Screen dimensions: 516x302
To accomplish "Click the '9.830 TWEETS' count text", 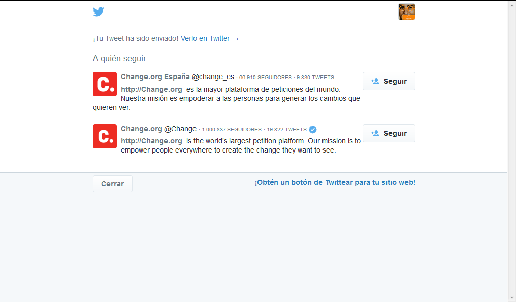I will [x=315, y=77].
